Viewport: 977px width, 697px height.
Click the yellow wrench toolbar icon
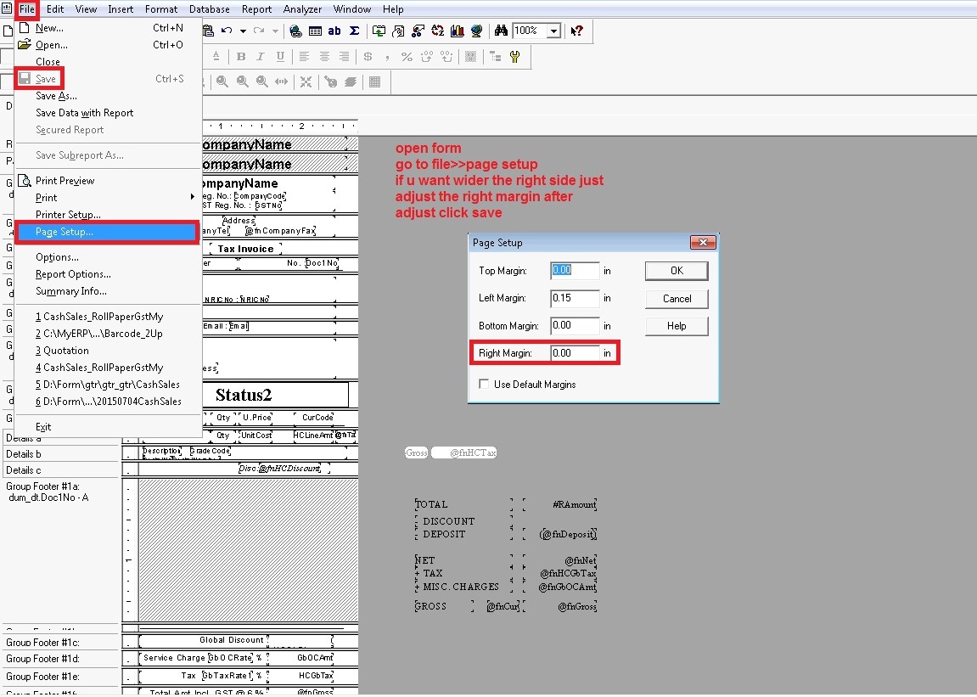tap(514, 57)
